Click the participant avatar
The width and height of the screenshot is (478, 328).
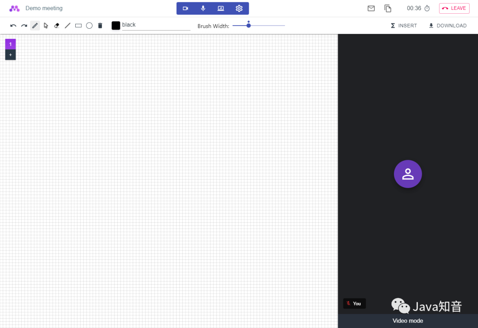408,174
